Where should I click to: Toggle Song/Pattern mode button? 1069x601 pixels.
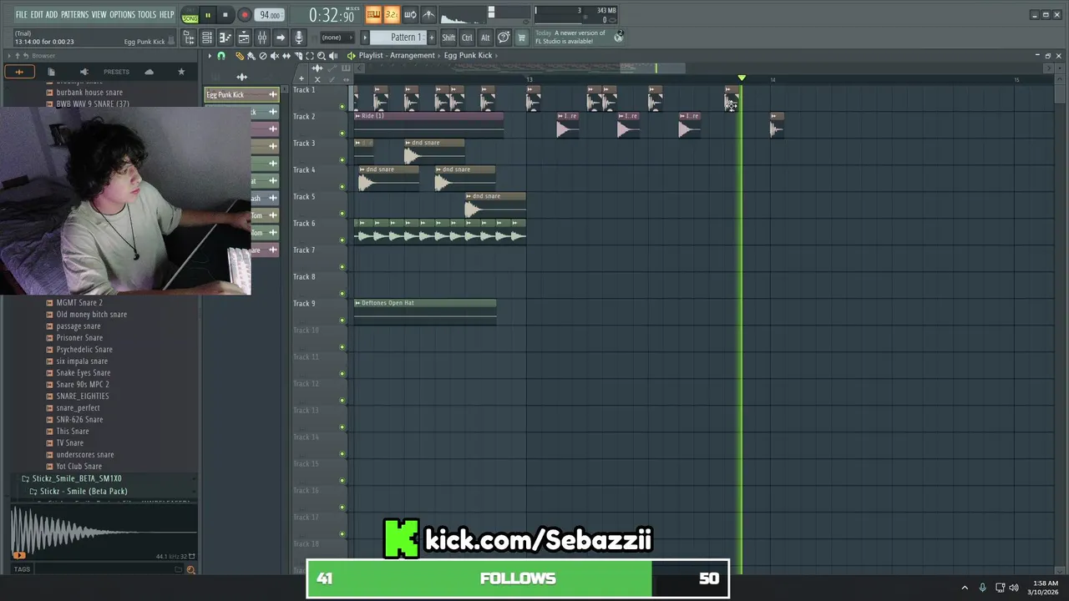[190, 15]
